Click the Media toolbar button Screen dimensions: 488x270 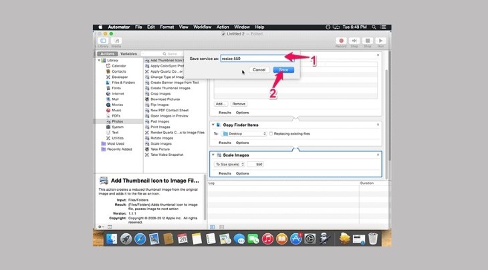click(116, 41)
